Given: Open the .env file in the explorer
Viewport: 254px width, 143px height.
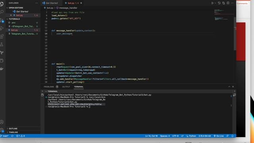Looking at the screenshot, I should [x=13, y=23].
